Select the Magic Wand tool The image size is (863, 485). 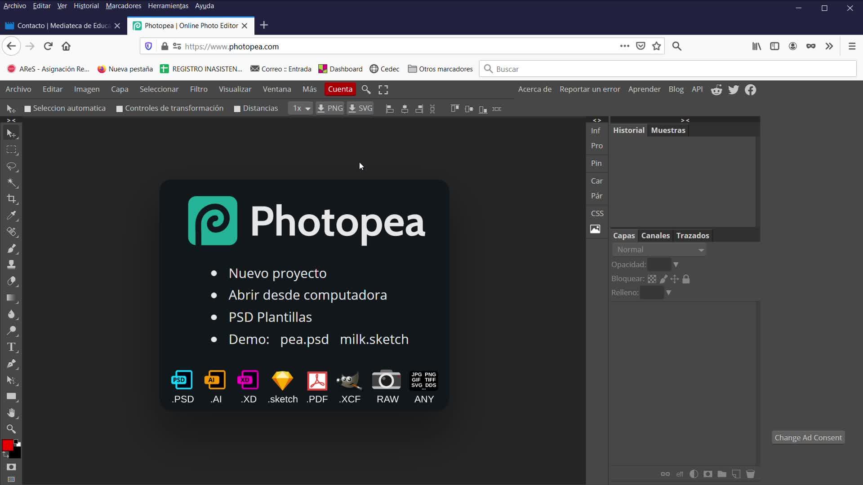(12, 183)
